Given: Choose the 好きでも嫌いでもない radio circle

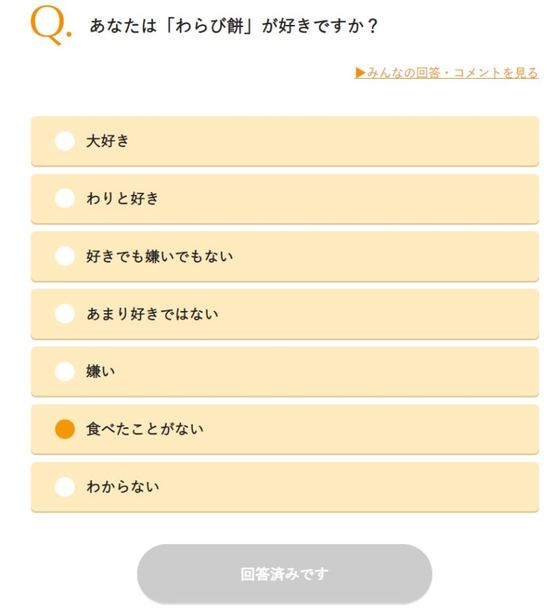Looking at the screenshot, I should (65, 256).
